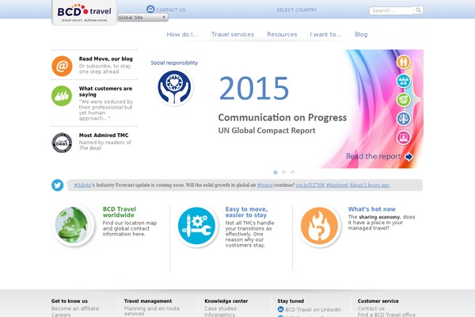This screenshot has height=317, width=475.
Task: Open the I want to... menu
Action: (325, 34)
